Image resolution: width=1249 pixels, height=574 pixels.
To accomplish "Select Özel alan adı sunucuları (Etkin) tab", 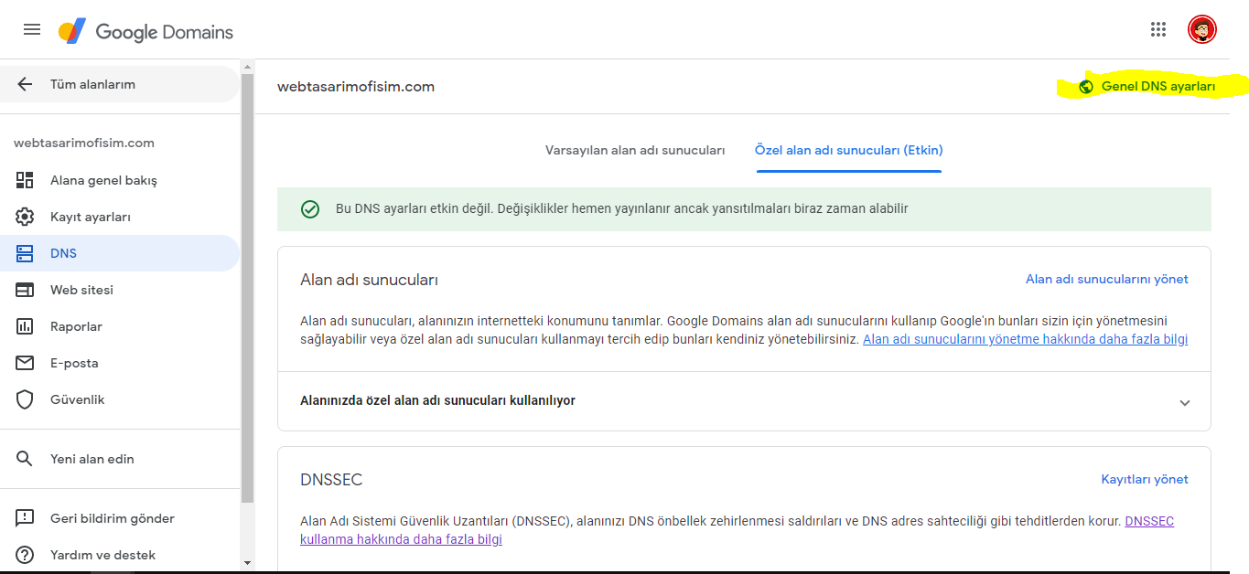I will click(x=848, y=150).
